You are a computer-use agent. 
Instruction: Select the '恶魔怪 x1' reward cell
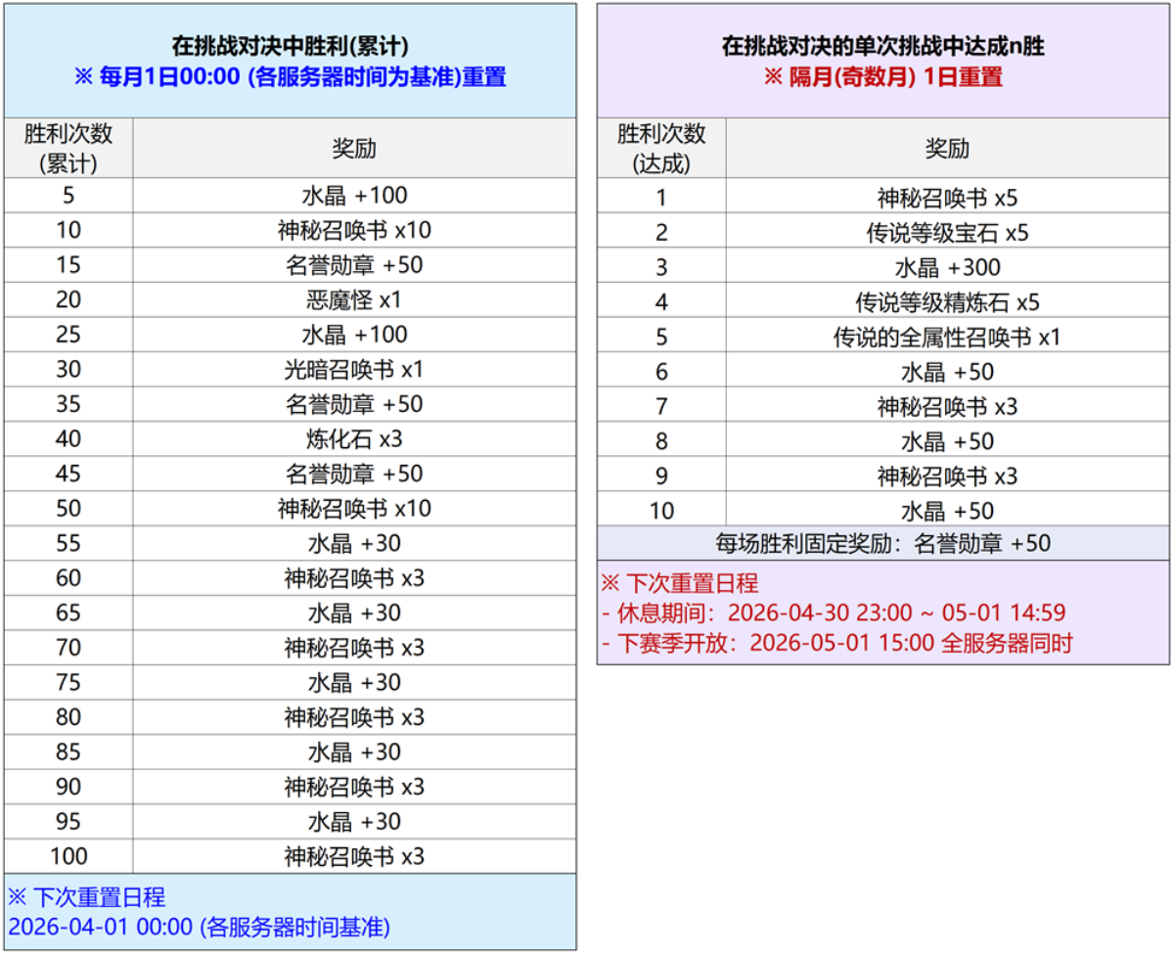354,299
